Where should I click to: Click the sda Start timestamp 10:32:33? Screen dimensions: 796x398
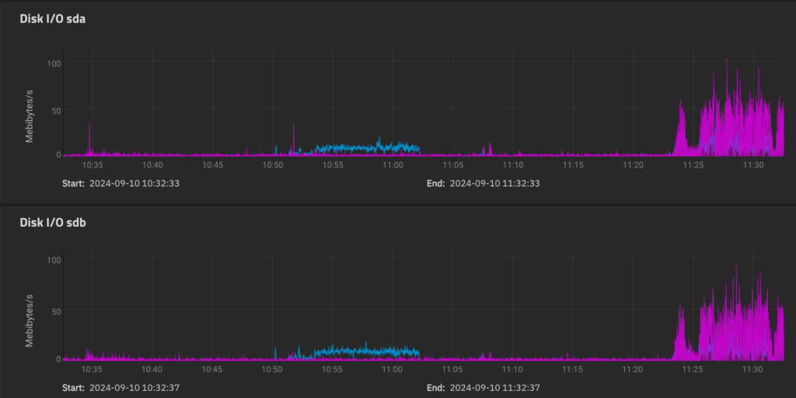pos(134,184)
